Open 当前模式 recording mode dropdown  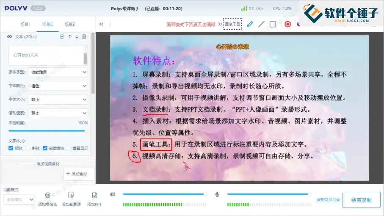19,199
